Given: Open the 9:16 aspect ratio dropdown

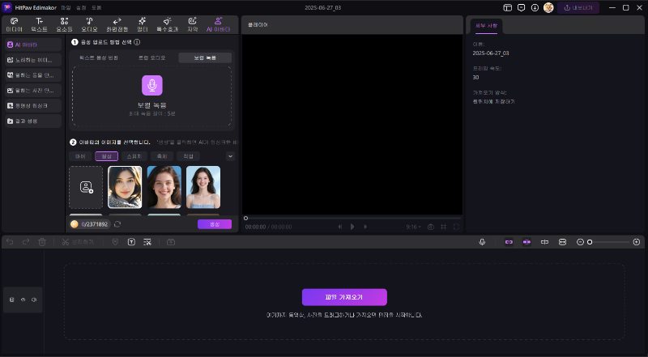Looking at the screenshot, I should (413, 227).
